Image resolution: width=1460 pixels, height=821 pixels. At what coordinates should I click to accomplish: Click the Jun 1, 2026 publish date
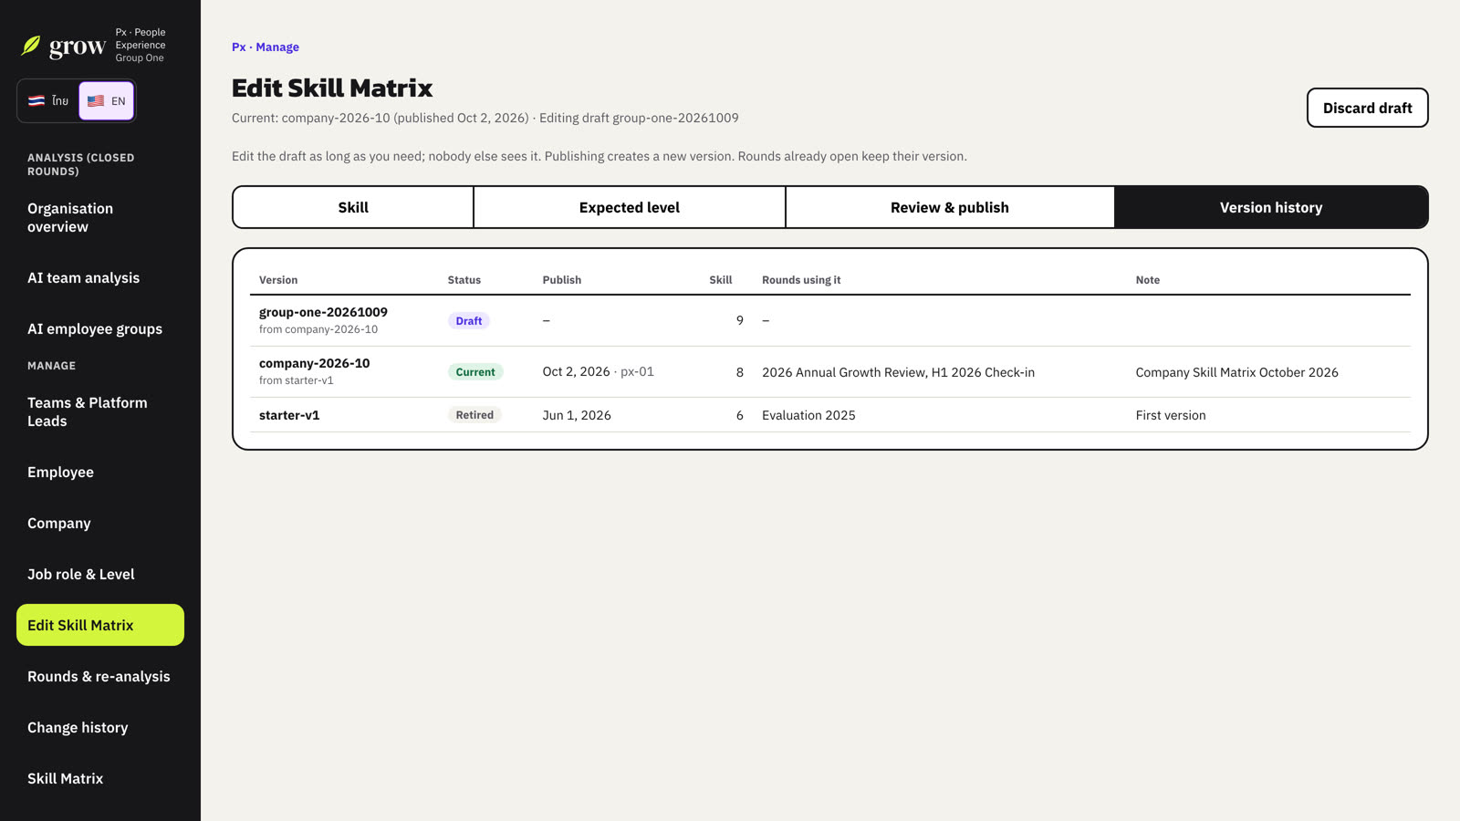(577, 415)
